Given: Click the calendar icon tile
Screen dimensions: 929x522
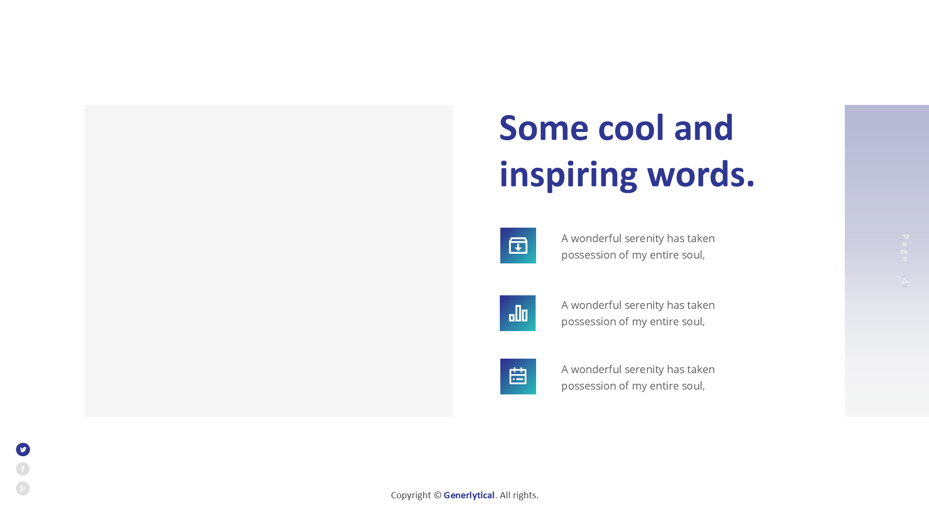Looking at the screenshot, I should [x=518, y=377].
